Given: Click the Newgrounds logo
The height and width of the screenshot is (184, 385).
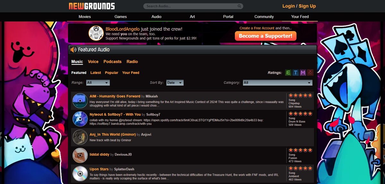Looking at the screenshot, I should click(92, 6).
